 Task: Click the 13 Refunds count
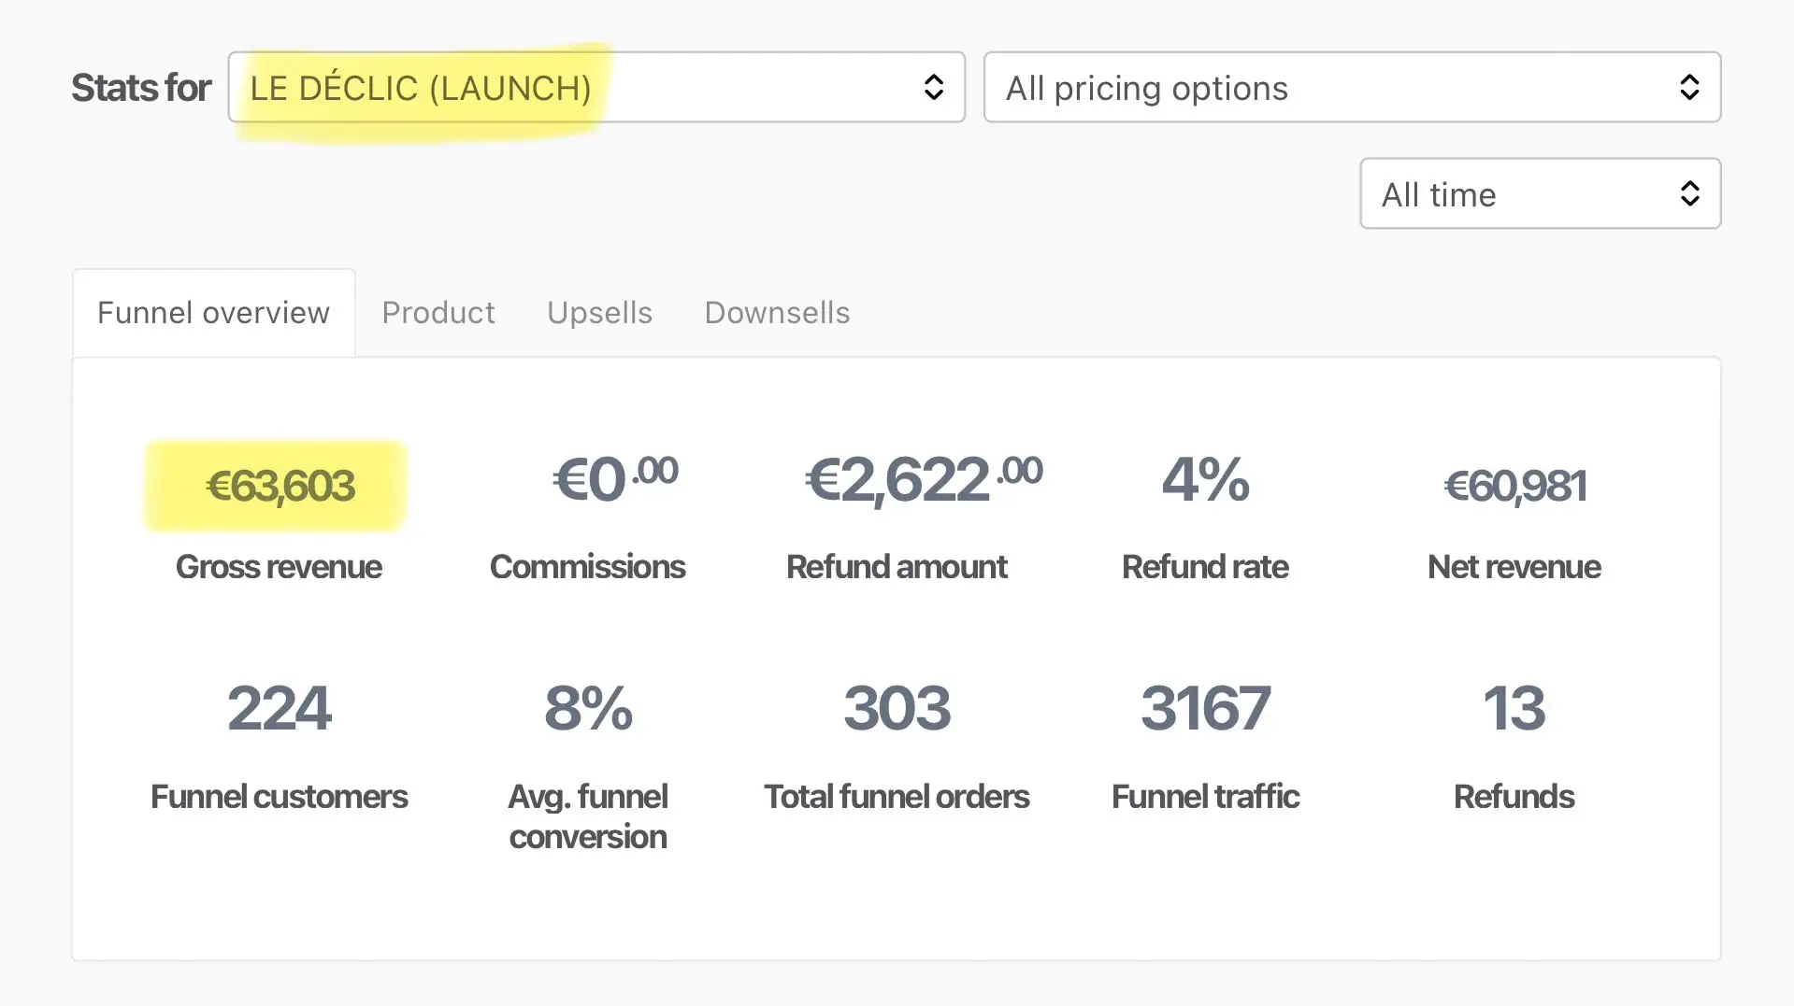[x=1514, y=708]
